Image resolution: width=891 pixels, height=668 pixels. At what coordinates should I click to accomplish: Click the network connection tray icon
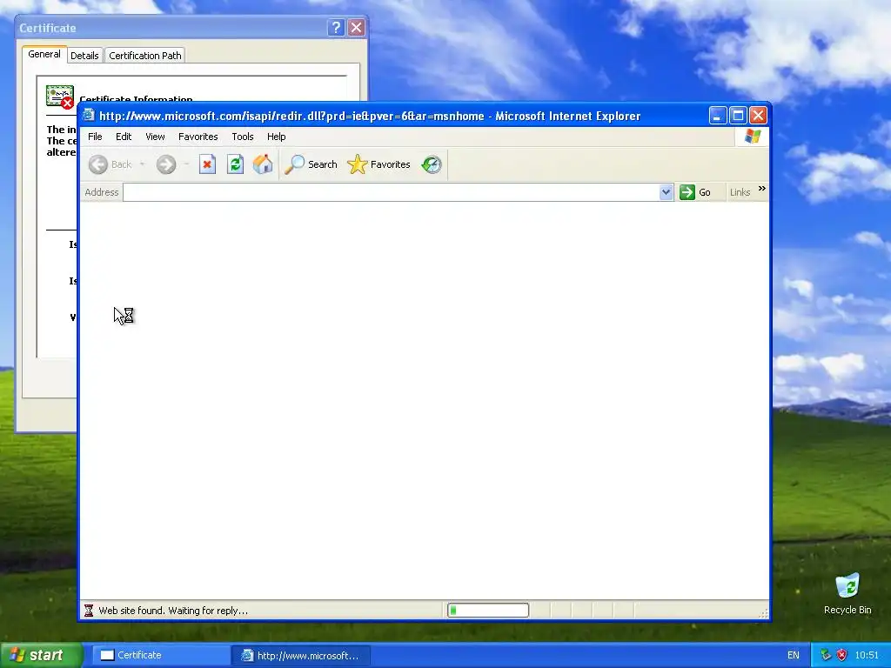[826, 656]
